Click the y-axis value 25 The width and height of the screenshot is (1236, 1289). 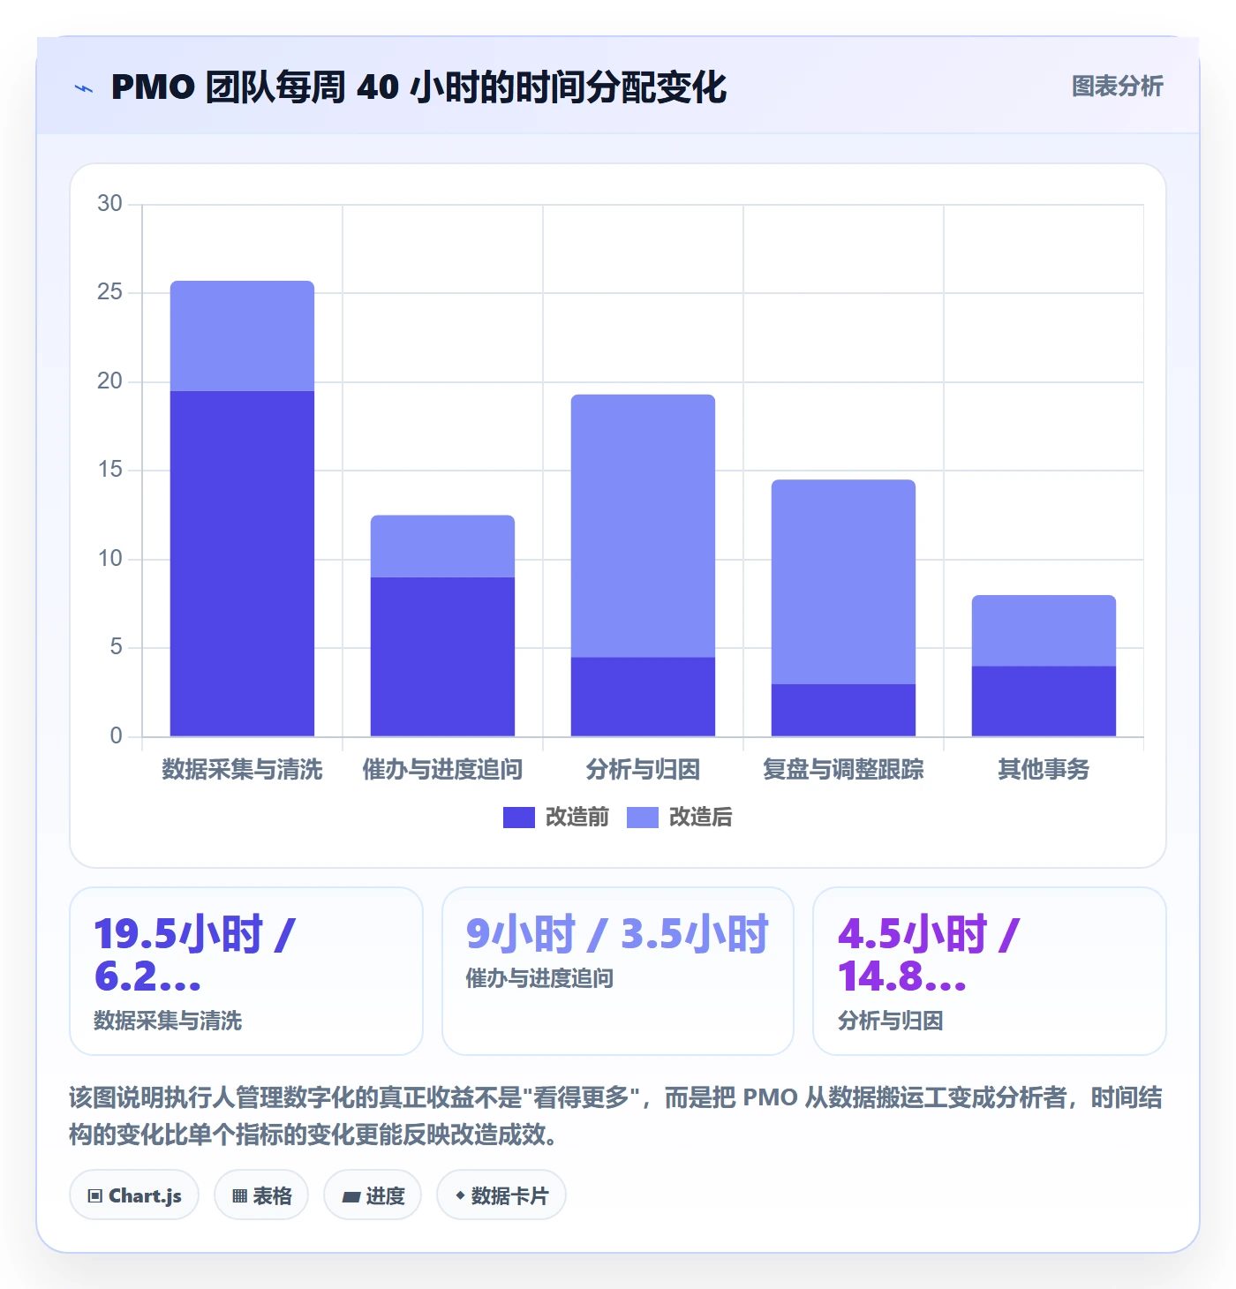[109, 292]
